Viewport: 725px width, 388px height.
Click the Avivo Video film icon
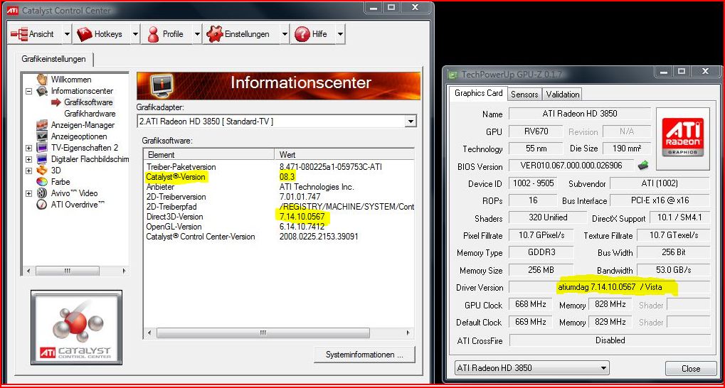[42, 193]
